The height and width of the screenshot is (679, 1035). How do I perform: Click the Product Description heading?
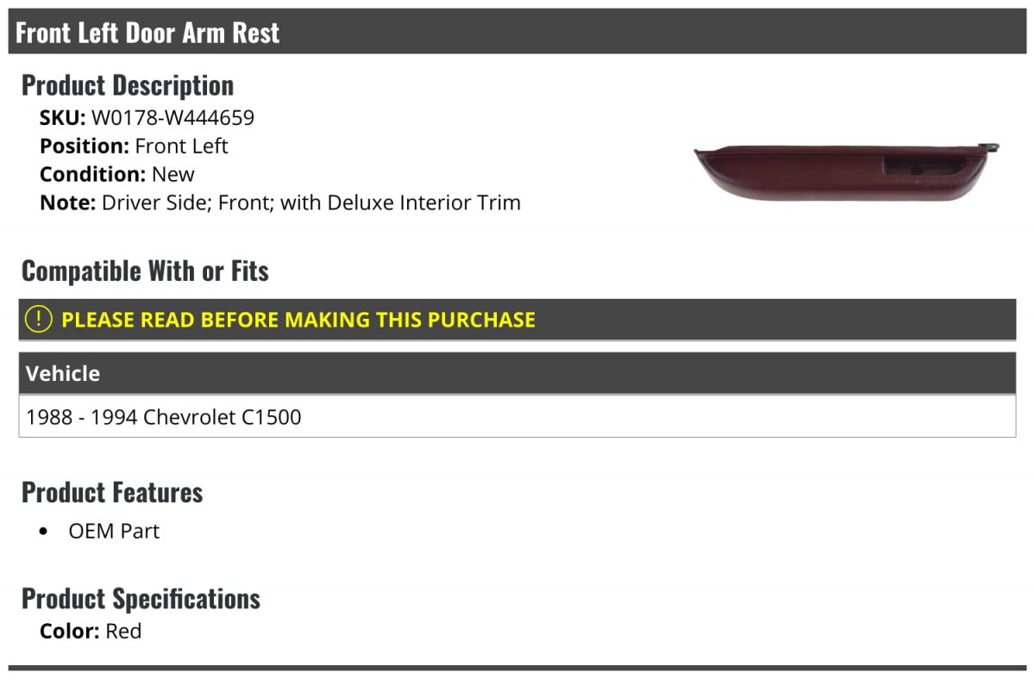pos(128,85)
